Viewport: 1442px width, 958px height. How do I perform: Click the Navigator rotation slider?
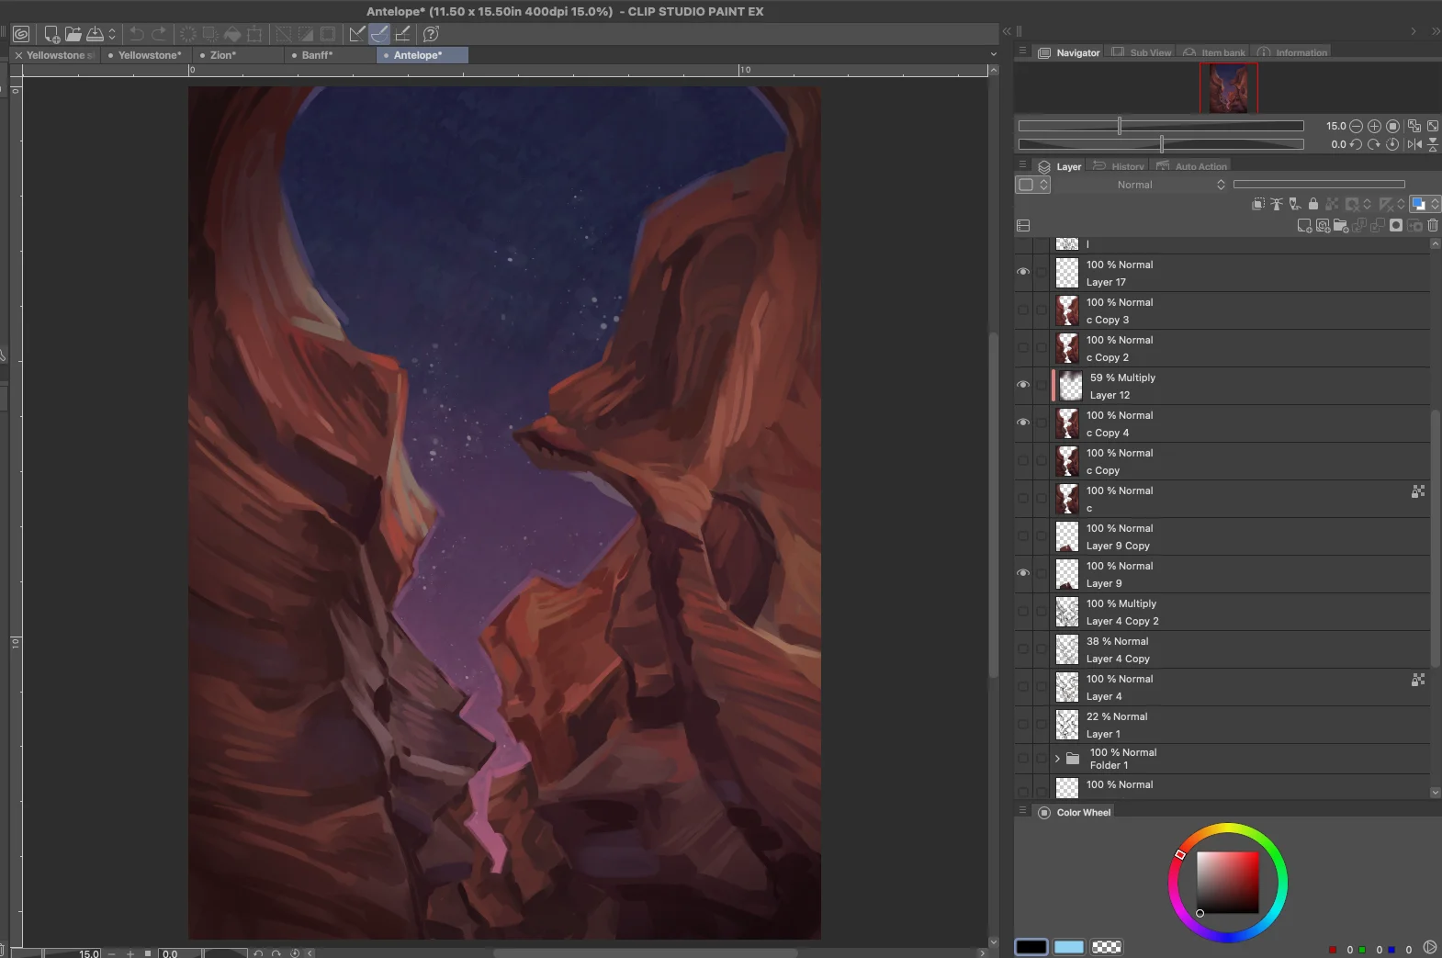pyautogui.click(x=1161, y=144)
